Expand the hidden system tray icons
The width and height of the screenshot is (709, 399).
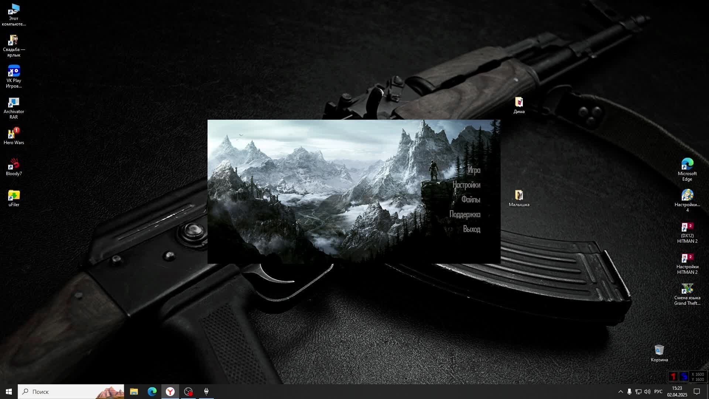click(620, 392)
